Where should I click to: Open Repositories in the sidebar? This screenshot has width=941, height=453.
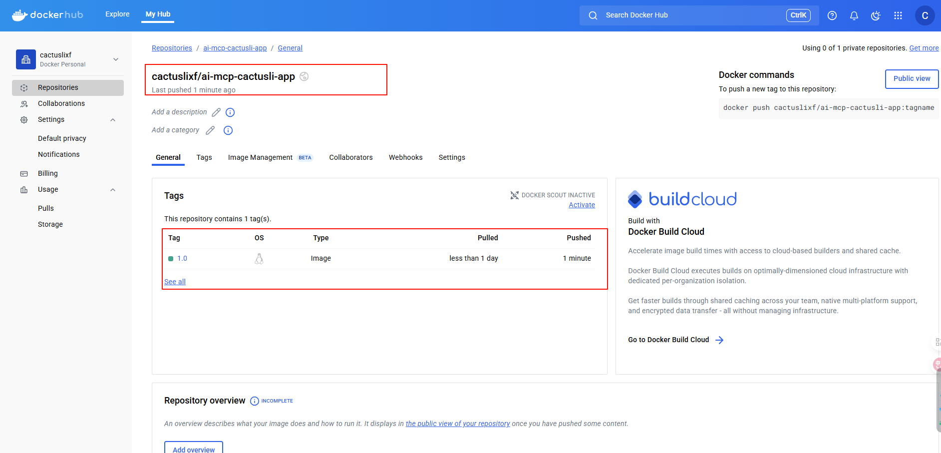click(68, 88)
